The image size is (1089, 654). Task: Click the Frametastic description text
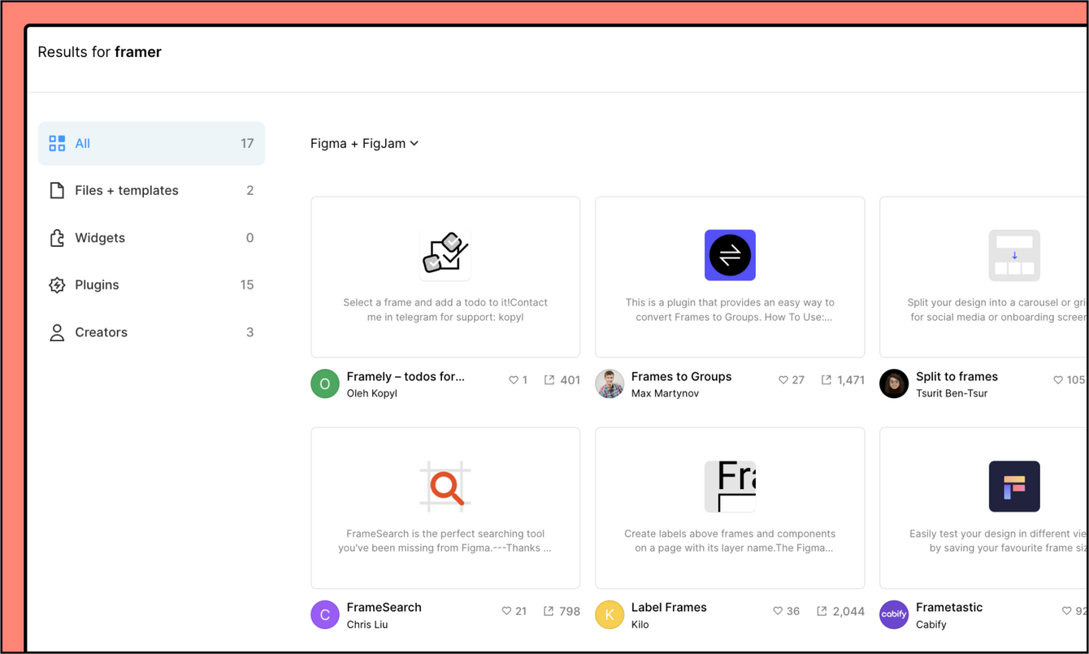[x=1000, y=541]
